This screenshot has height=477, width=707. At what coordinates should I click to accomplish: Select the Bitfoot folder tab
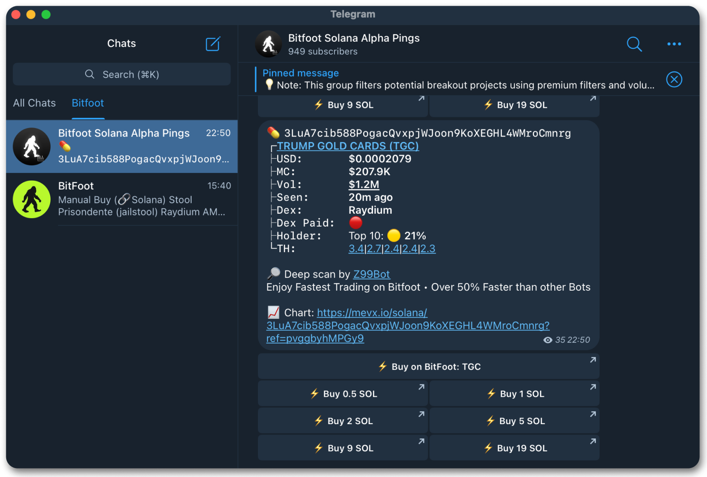[x=88, y=103]
